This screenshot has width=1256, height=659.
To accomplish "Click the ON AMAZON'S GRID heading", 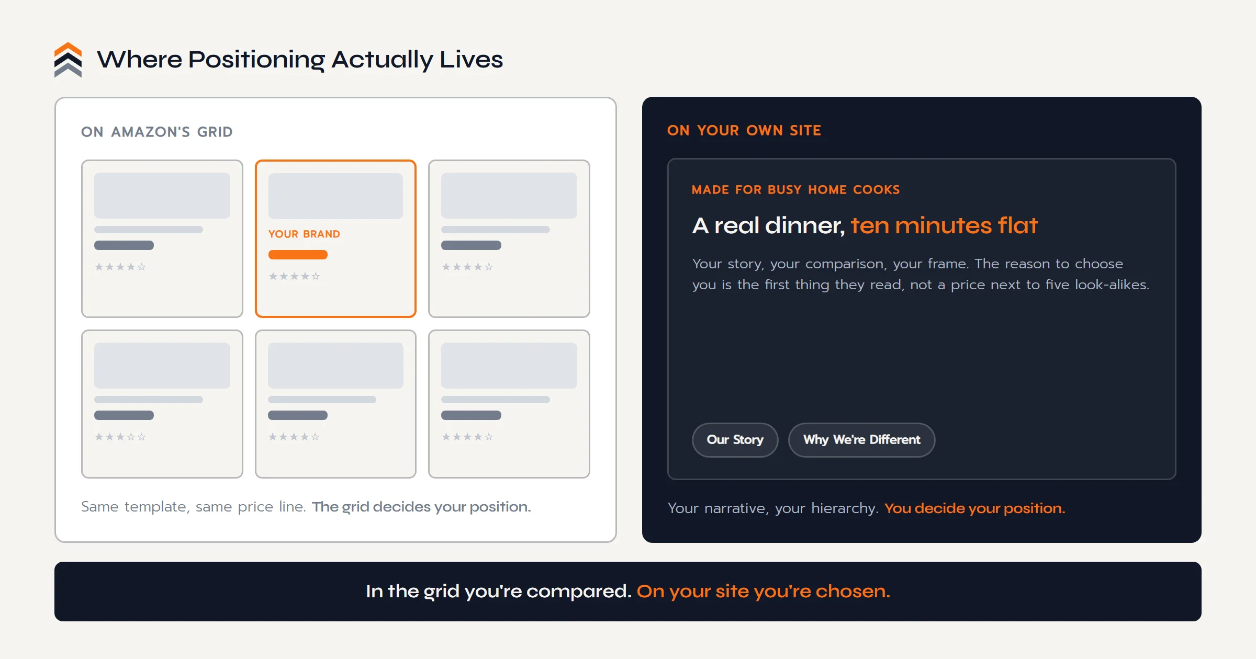I will pyautogui.click(x=157, y=132).
